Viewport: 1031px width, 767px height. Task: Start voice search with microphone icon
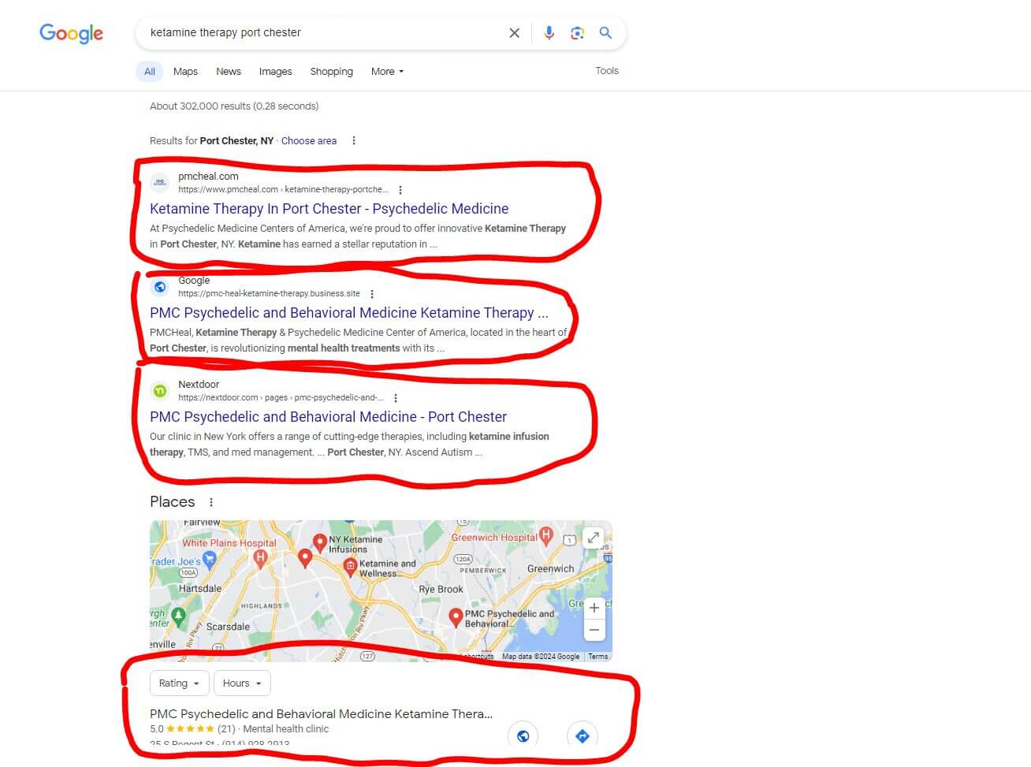549,33
